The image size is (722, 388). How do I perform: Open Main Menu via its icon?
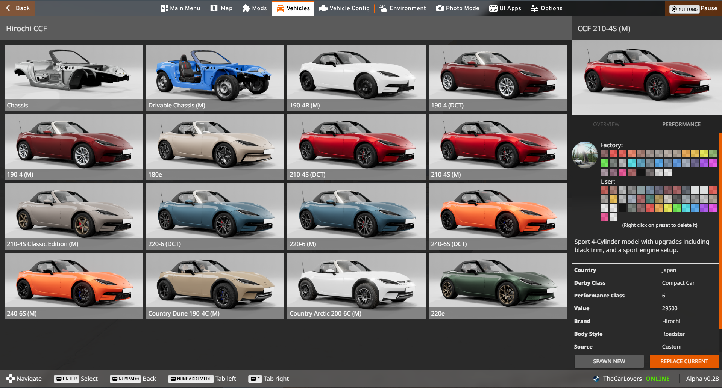(x=164, y=8)
